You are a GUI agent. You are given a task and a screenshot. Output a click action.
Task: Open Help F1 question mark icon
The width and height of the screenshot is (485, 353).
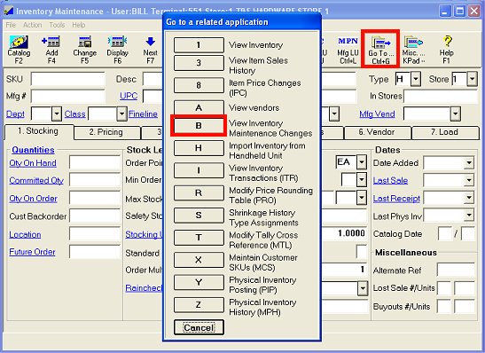point(446,50)
